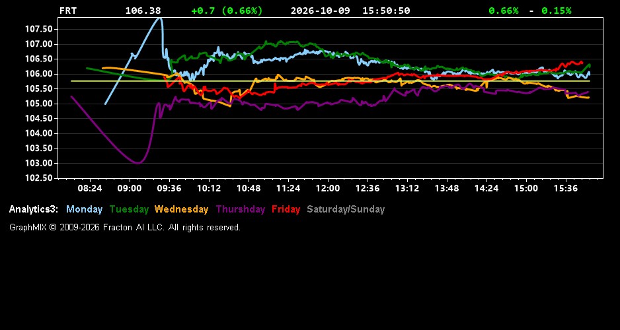Click the 11:24 time axis label
Screen dimensions: 620x330
(288, 188)
